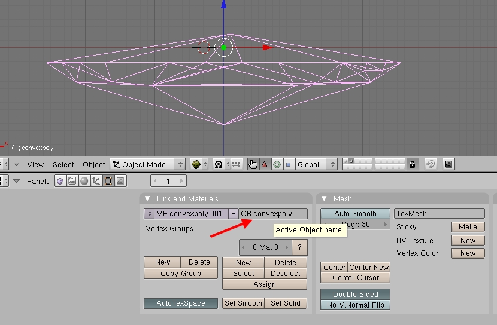Open the Select menu

(63, 165)
